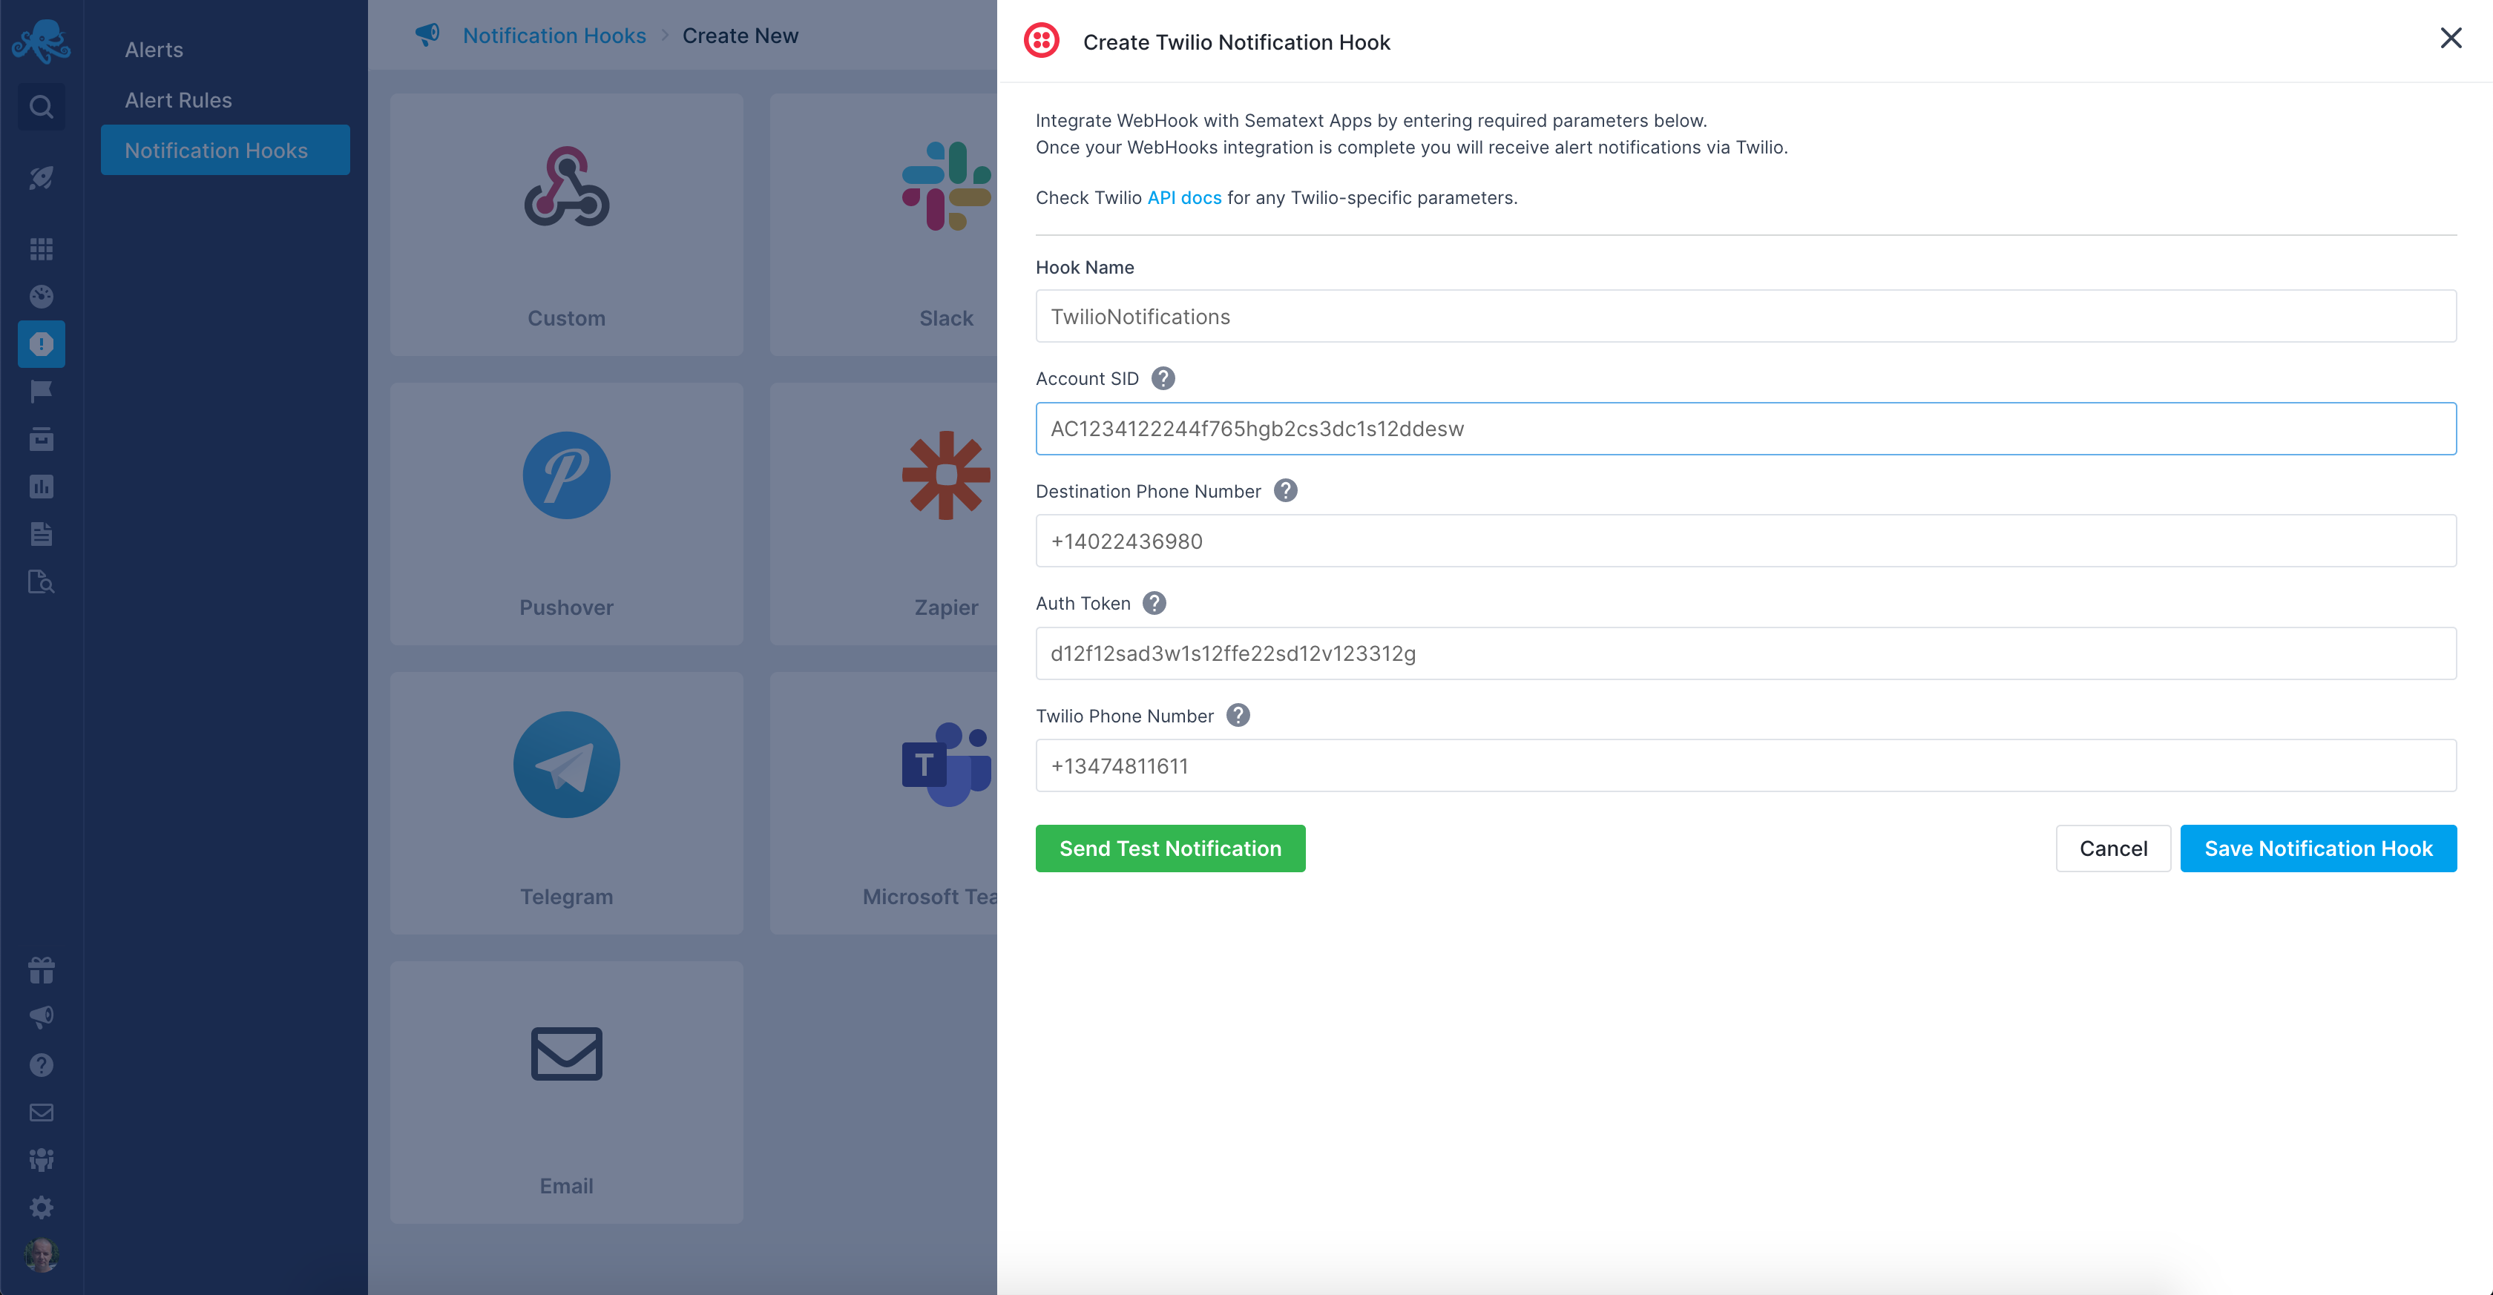Open the document search icon
This screenshot has height=1295, width=2493.
click(x=41, y=581)
